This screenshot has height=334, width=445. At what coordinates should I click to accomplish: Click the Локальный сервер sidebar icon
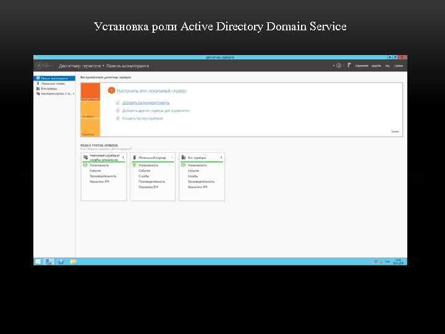click(38, 83)
